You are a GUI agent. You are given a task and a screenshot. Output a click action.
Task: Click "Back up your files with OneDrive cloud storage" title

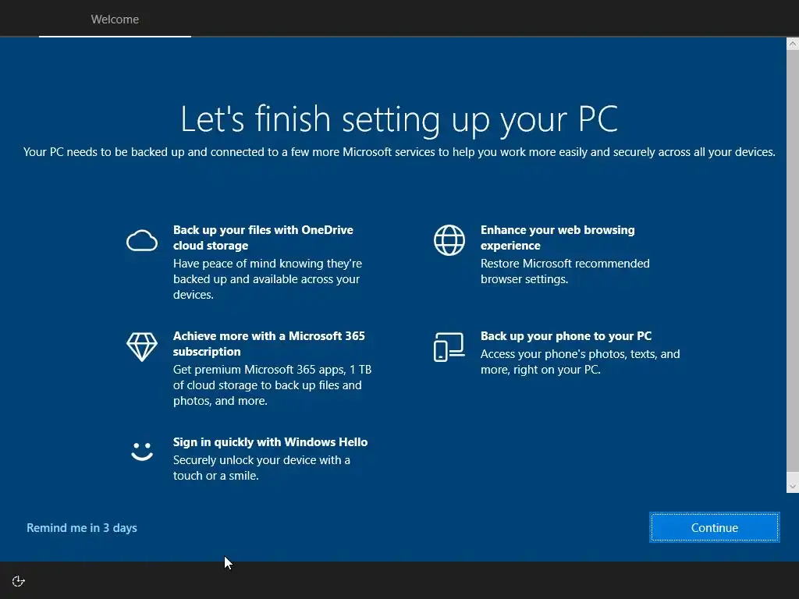(x=263, y=237)
